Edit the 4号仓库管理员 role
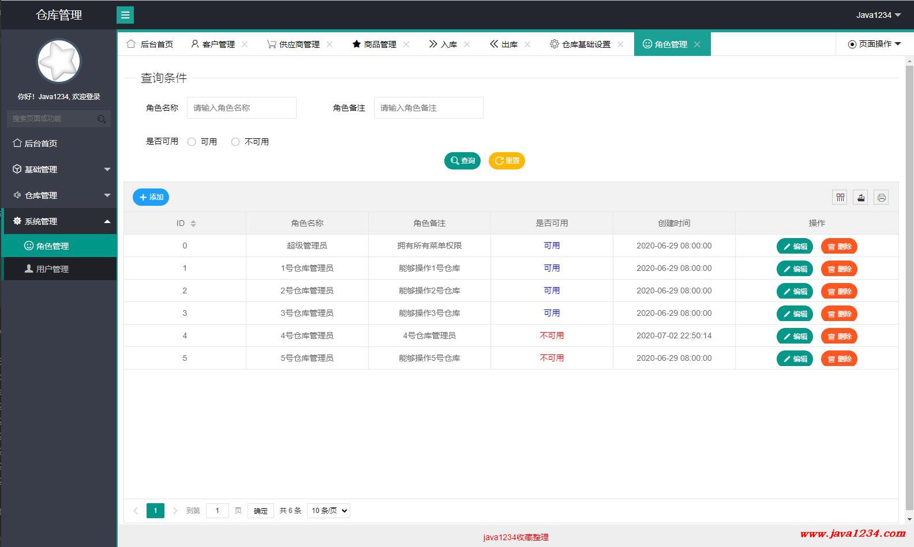 click(x=795, y=336)
